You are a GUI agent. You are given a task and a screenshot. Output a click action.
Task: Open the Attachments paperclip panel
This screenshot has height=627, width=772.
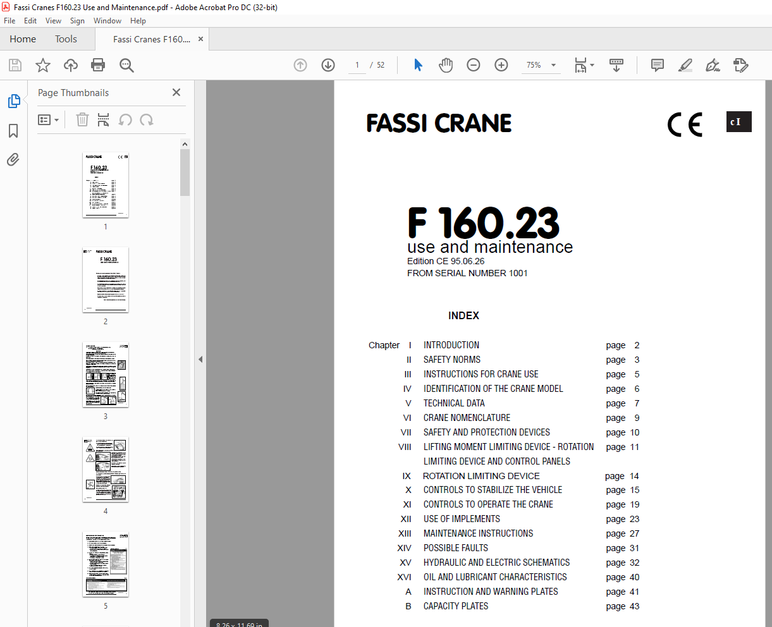coord(13,160)
